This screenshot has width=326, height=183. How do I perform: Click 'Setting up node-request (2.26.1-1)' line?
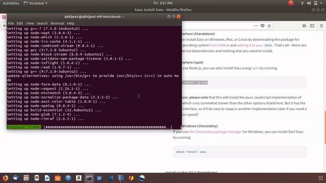(47, 88)
